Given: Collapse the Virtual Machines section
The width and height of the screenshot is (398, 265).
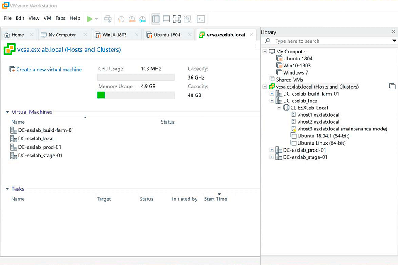Looking at the screenshot, I should (7, 112).
